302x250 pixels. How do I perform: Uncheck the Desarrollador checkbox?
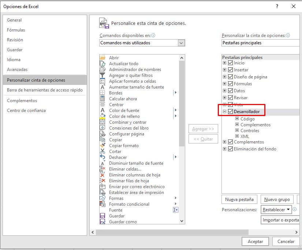[x=230, y=112]
